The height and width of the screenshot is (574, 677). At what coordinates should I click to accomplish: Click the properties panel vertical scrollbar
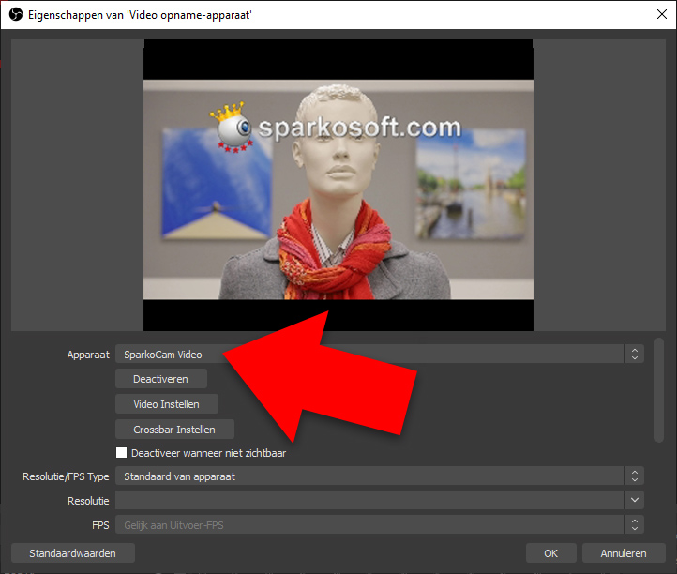pyautogui.click(x=659, y=390)
